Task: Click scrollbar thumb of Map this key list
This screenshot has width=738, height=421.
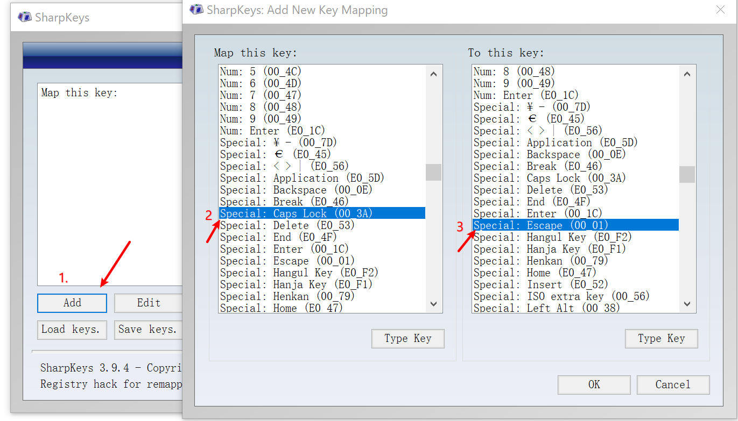Action: click(433, 172)
